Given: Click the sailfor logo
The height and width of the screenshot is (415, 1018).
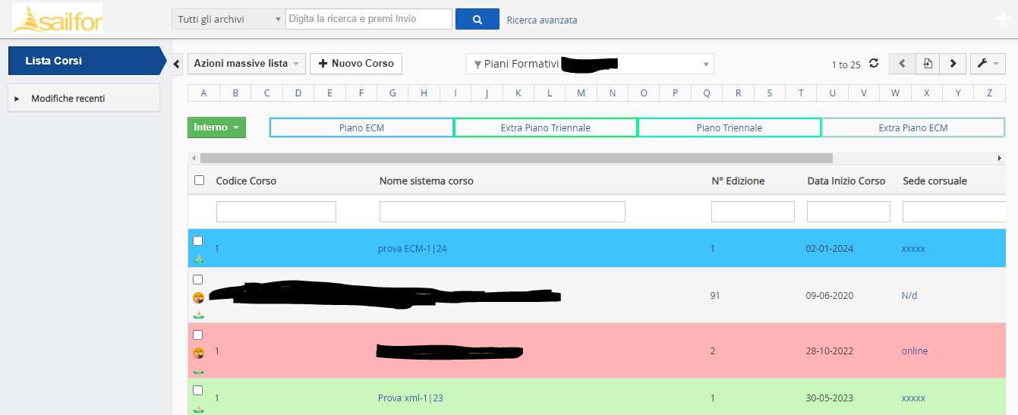Looking at the screenshot, I should pos(57,19).
